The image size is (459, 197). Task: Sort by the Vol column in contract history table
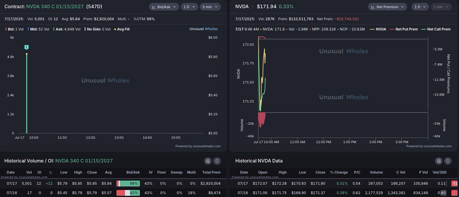pos(29,172)
